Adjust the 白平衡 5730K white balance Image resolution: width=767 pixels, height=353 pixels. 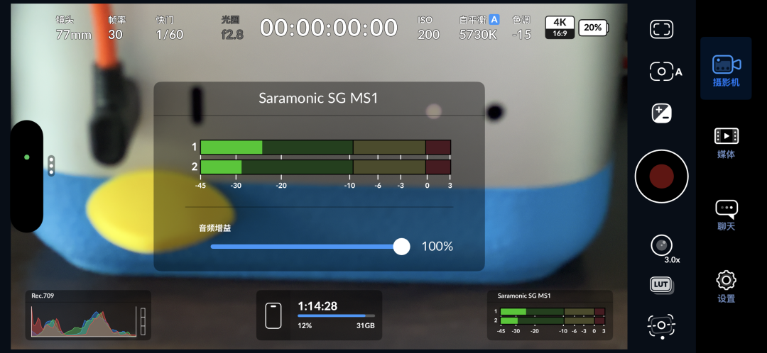tap(479, 28)
